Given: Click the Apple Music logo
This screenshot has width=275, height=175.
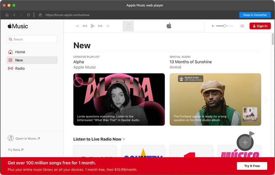Looking at the screenshot, I should pyautogui.click(x=18, y=26).
